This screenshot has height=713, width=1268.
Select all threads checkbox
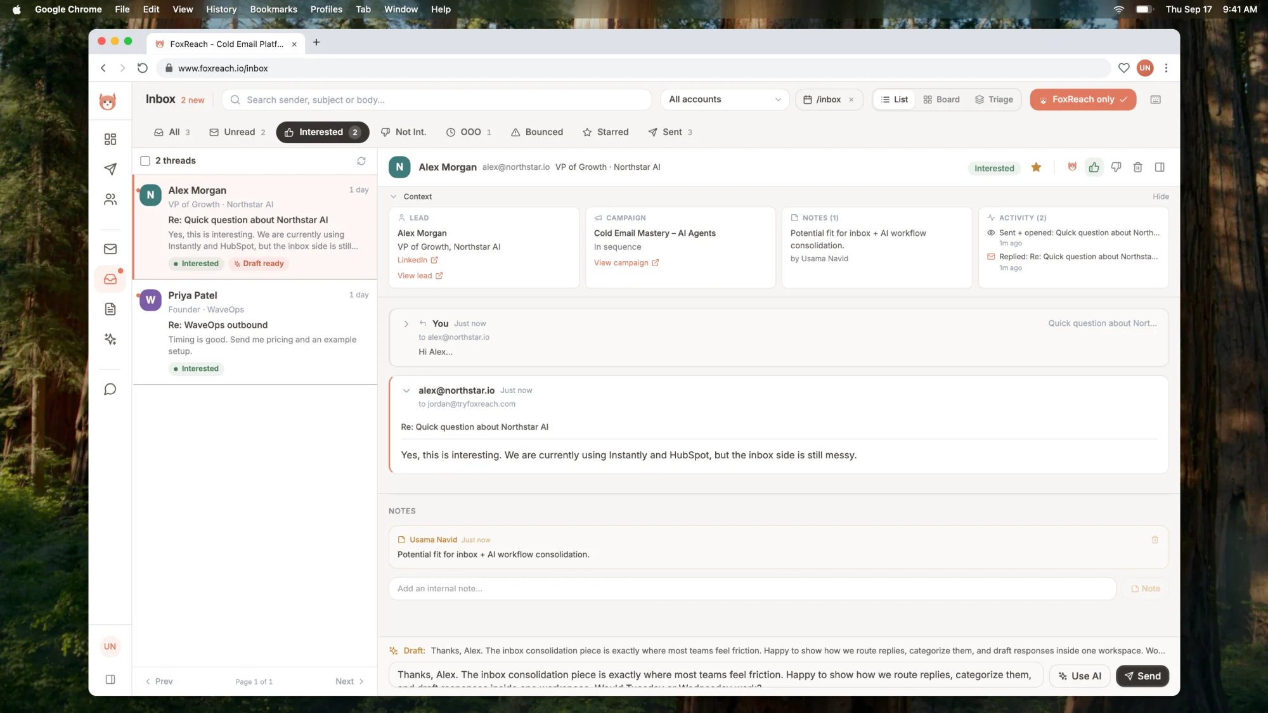click(145, 161)
